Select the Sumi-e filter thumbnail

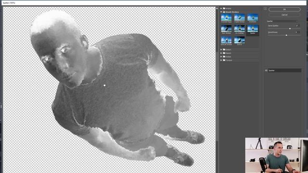[240, 40]
